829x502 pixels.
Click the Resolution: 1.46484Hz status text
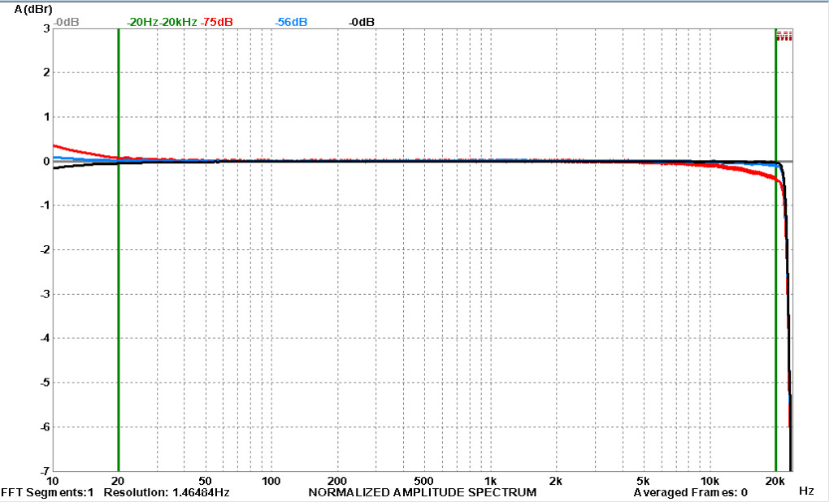pos(167,492)
